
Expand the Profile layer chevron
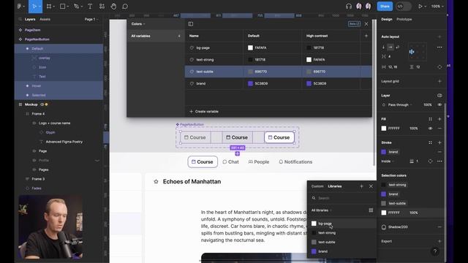pos(97,161)
